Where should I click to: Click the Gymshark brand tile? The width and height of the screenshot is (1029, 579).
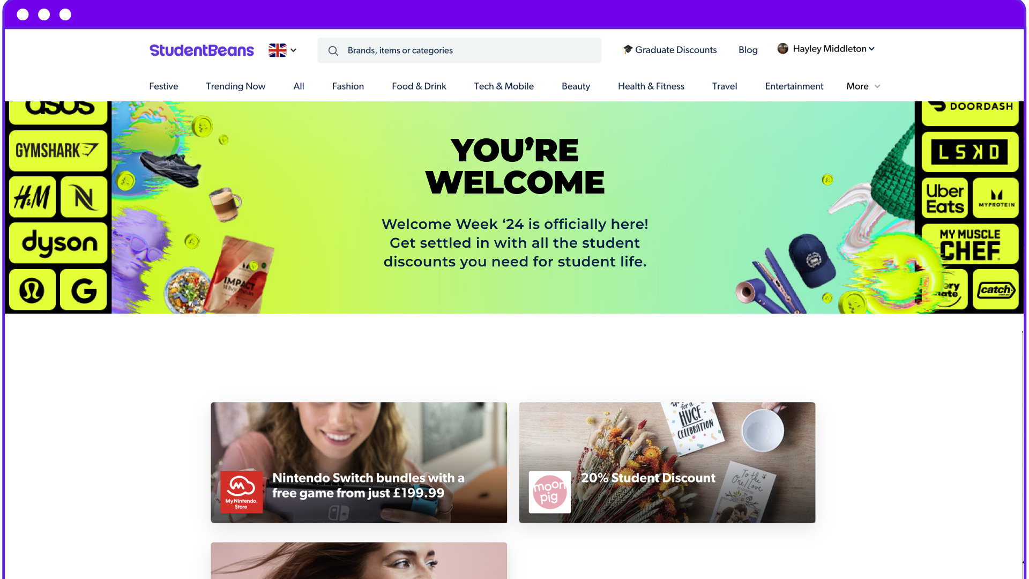point(58,151)
